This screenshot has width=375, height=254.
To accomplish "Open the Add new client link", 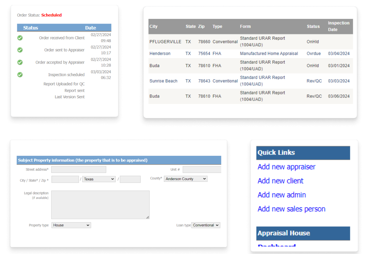I will point(280,181).
